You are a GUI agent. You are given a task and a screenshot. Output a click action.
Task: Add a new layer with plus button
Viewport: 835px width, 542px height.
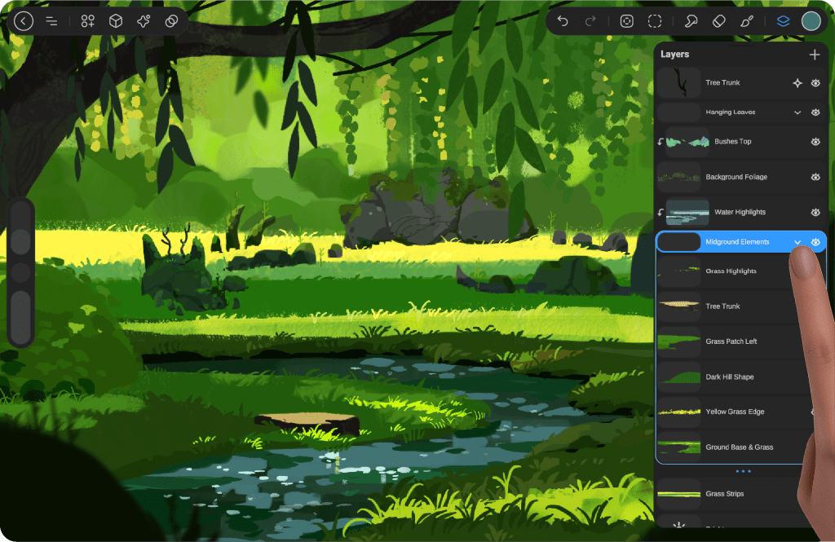tap(814, 55)
